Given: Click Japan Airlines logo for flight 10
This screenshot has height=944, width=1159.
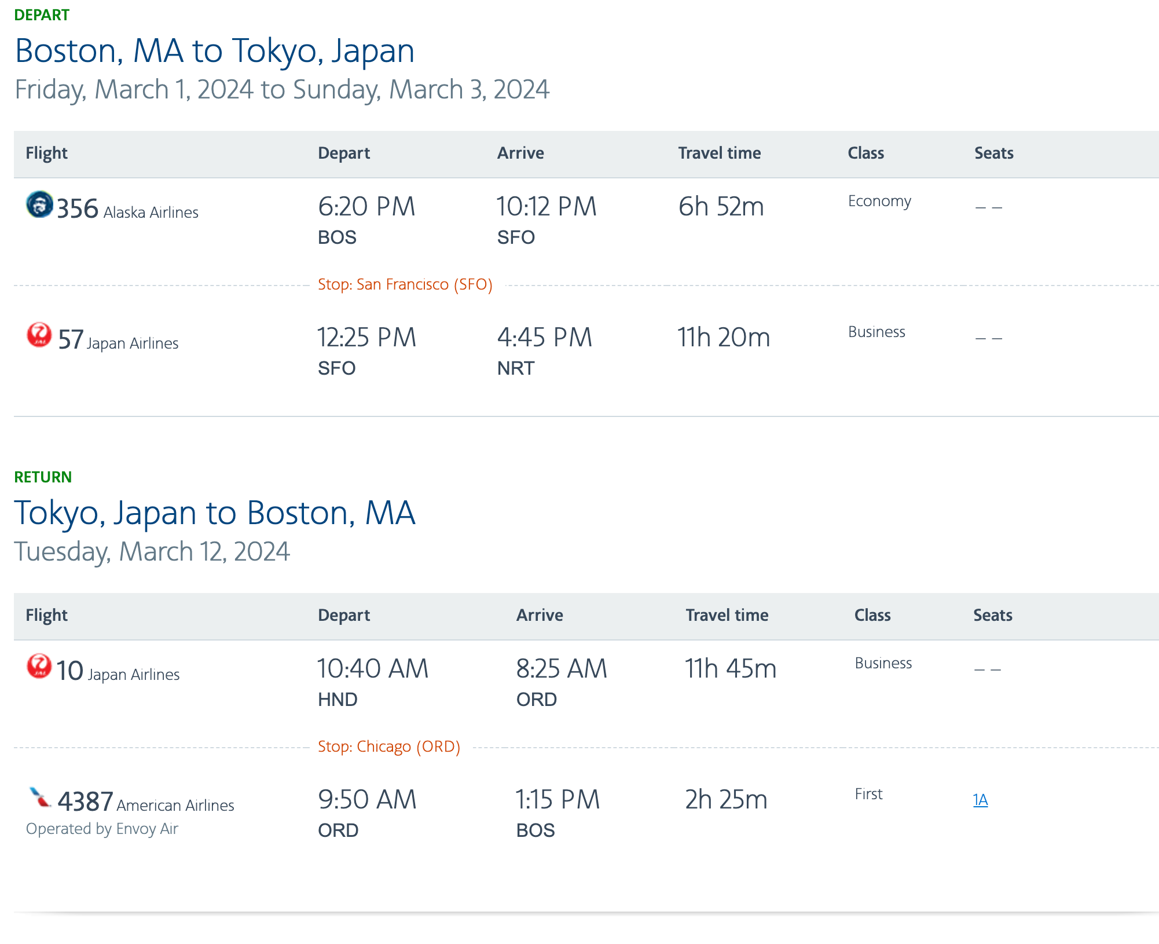Looking at the screenshot, I should coord(39,666).
